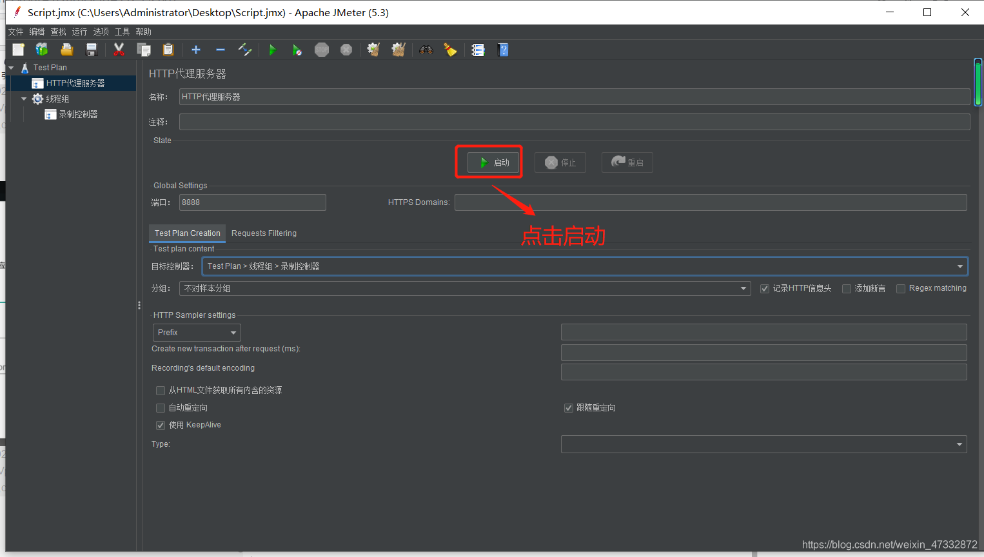This screenshot has width=984, height=557.
Task: Click the Reset search icon
Action: pos(450,50)
